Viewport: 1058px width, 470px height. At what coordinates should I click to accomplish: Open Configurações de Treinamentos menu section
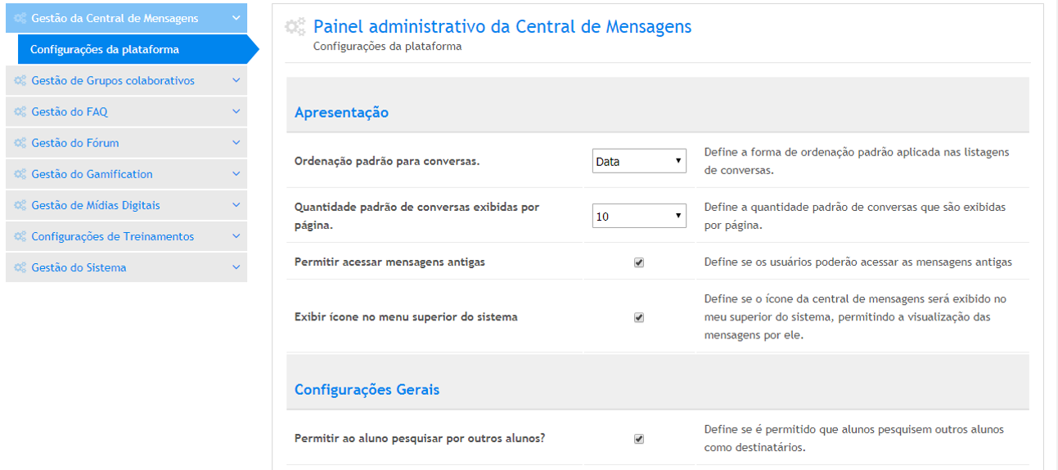click(x=113, y=236)
